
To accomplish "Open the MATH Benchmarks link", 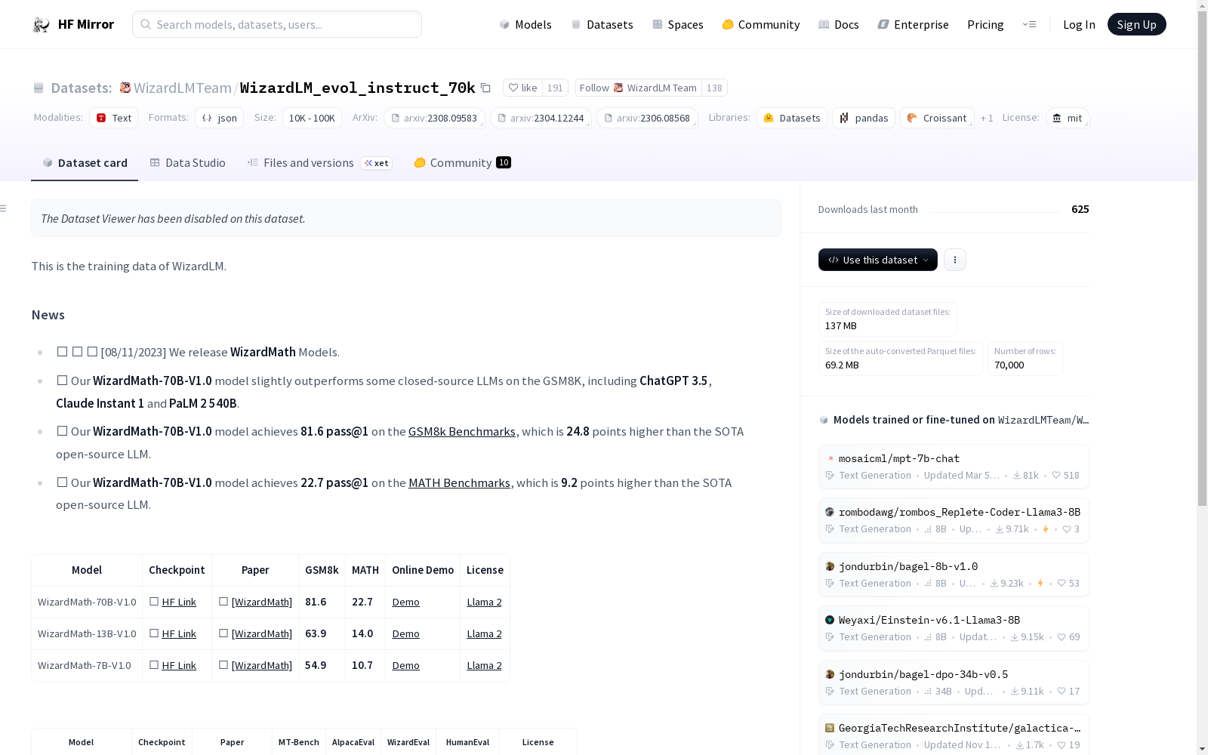I will tap(459, 482).
